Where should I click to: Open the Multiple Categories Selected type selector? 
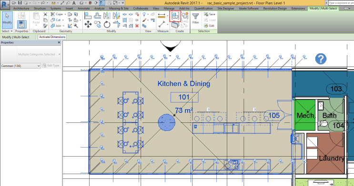tap(30, 54)
